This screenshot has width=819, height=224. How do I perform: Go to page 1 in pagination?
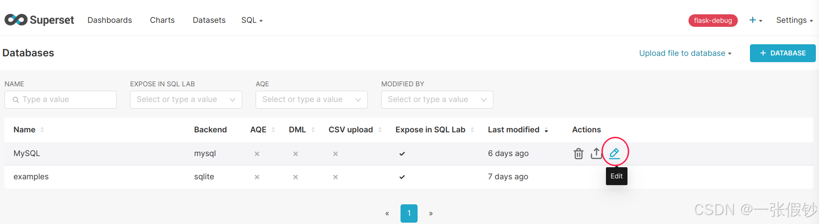pos(409,213)
